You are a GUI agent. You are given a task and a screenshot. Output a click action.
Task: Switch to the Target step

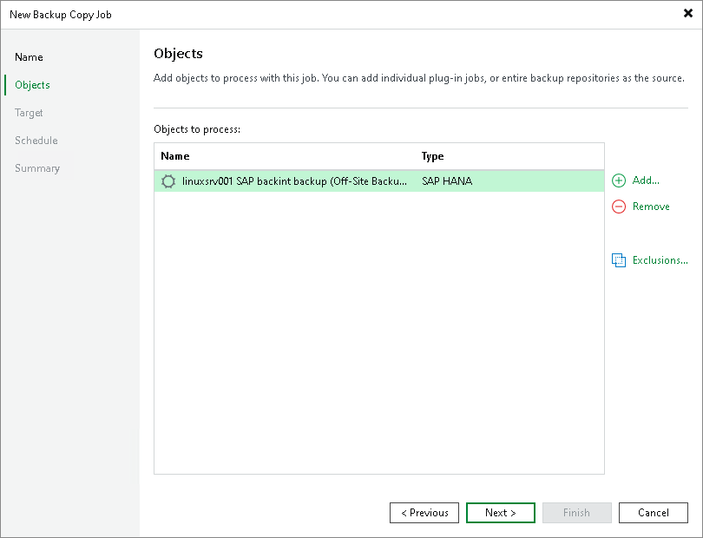coord(29,112)
